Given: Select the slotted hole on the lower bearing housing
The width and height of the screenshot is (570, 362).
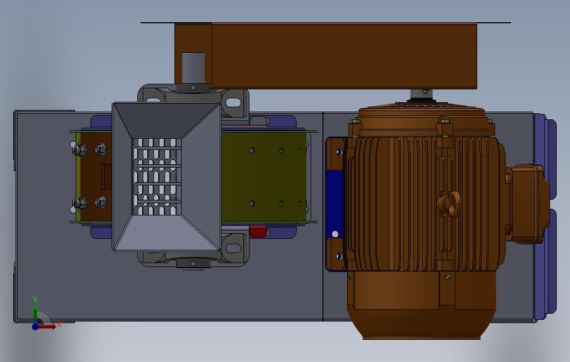Looking at the screenshot, I should 233,249.
